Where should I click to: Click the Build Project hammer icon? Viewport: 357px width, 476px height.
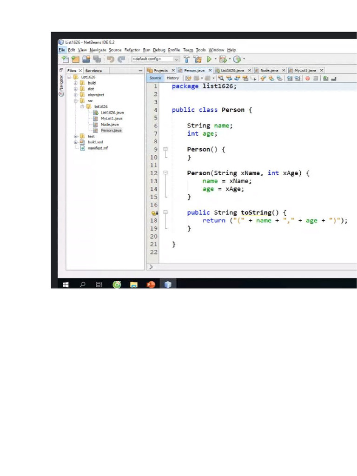[x=186, y=59]
